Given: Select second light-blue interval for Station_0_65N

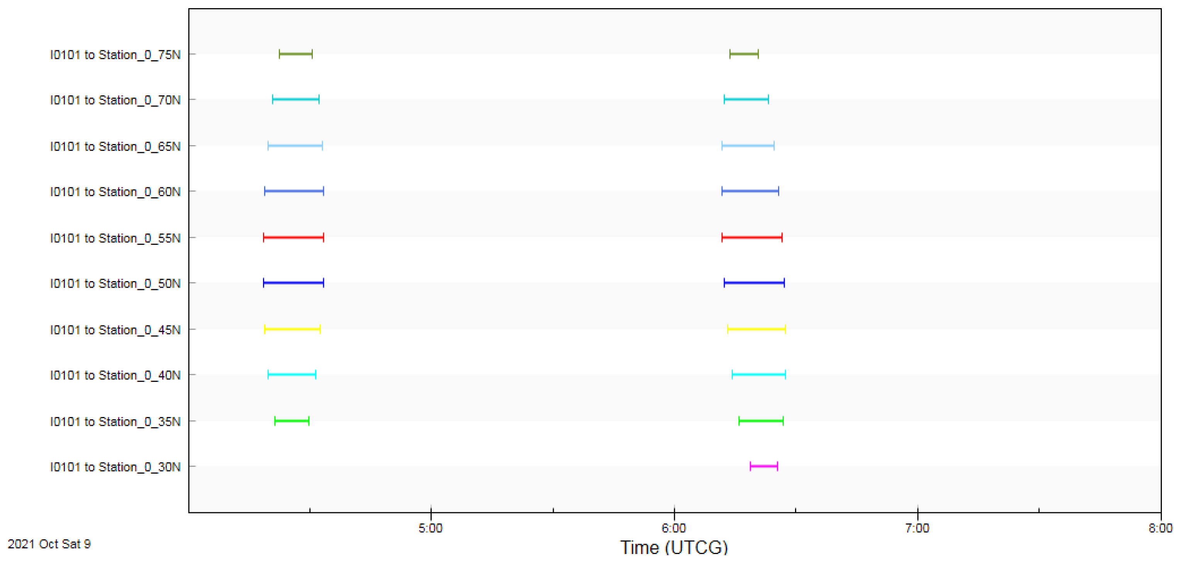Looking at the screenshot, I should coord(748,146).
